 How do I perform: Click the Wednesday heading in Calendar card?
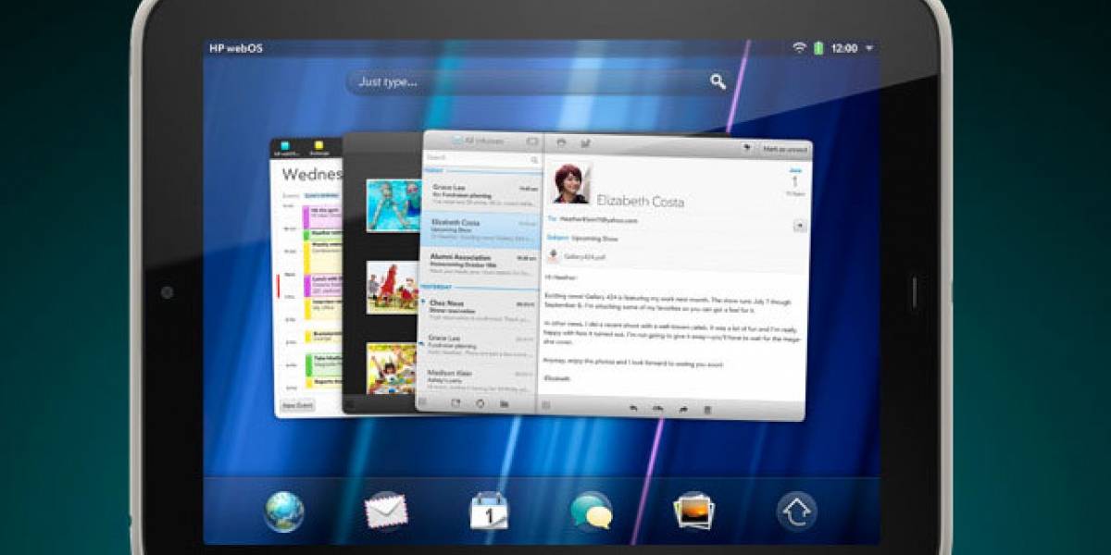pyautogui.click(x=312, y=174)
